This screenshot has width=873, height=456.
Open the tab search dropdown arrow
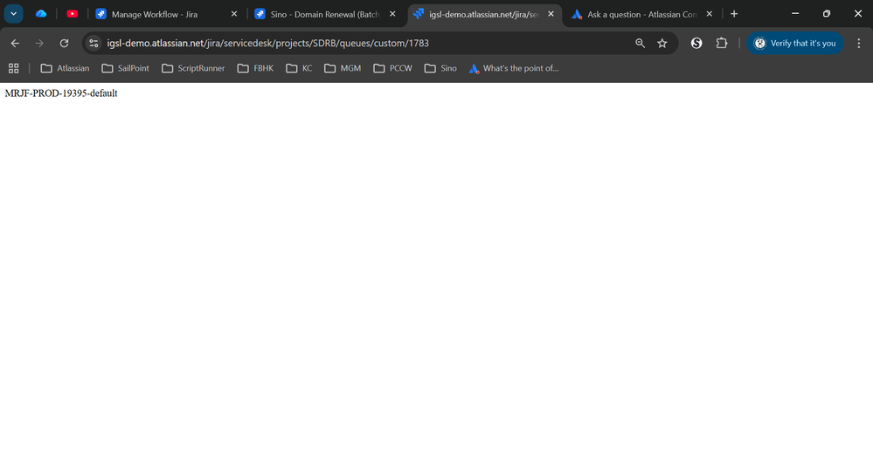(x=13, y=14)
